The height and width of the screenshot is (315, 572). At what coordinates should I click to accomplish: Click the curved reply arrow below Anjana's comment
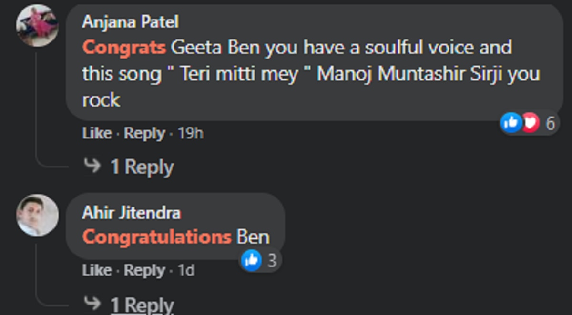[x=92, y=166]
